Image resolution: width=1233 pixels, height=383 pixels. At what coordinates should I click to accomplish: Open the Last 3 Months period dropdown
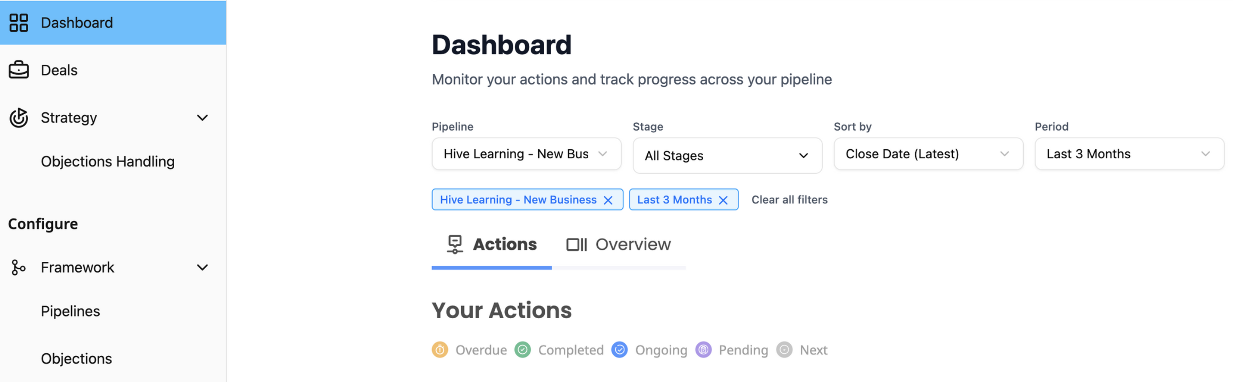[x=1129, y=154]
